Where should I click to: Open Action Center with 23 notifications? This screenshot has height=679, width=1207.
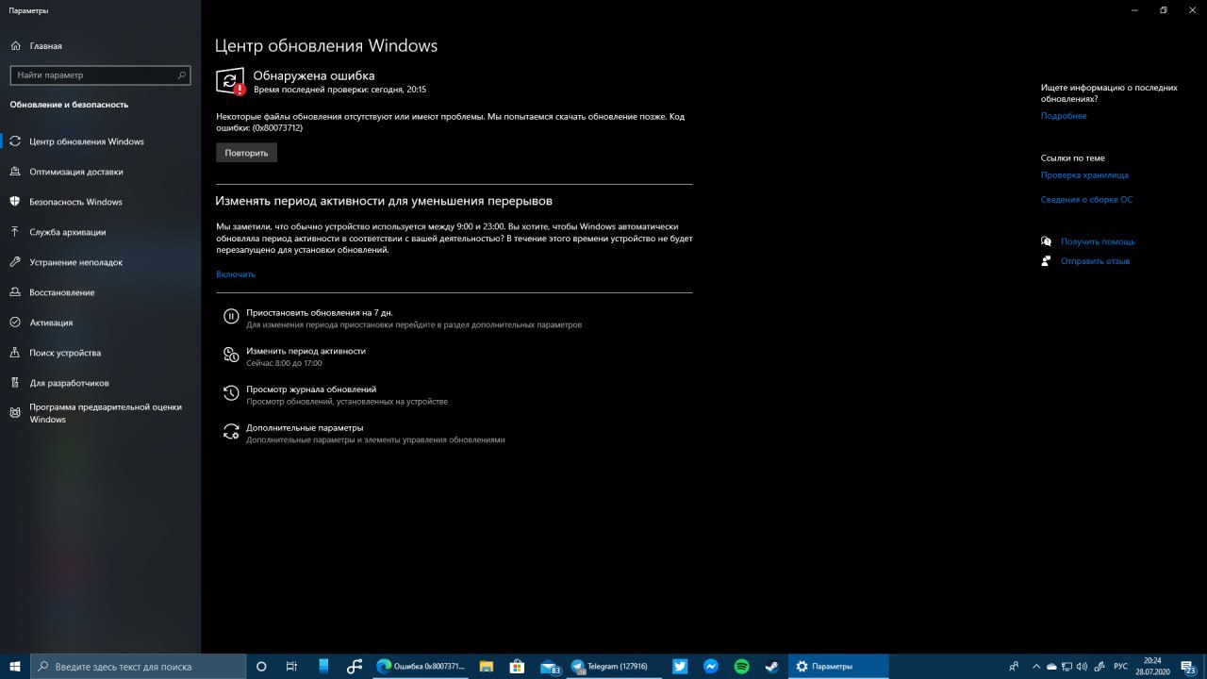point(1188,666)
